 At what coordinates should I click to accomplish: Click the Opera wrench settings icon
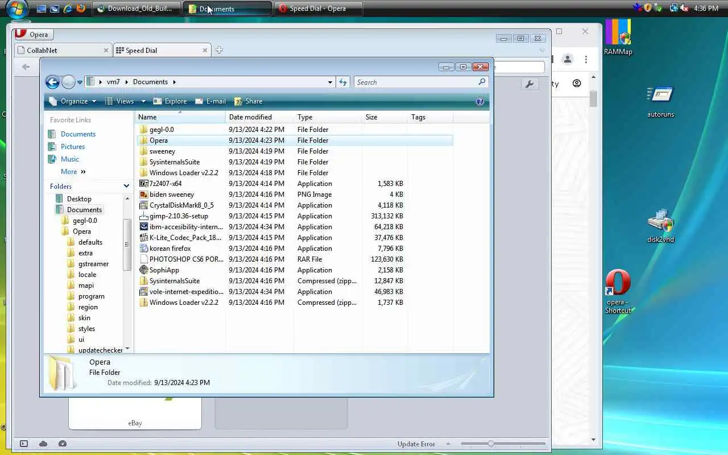pos(530,84)
